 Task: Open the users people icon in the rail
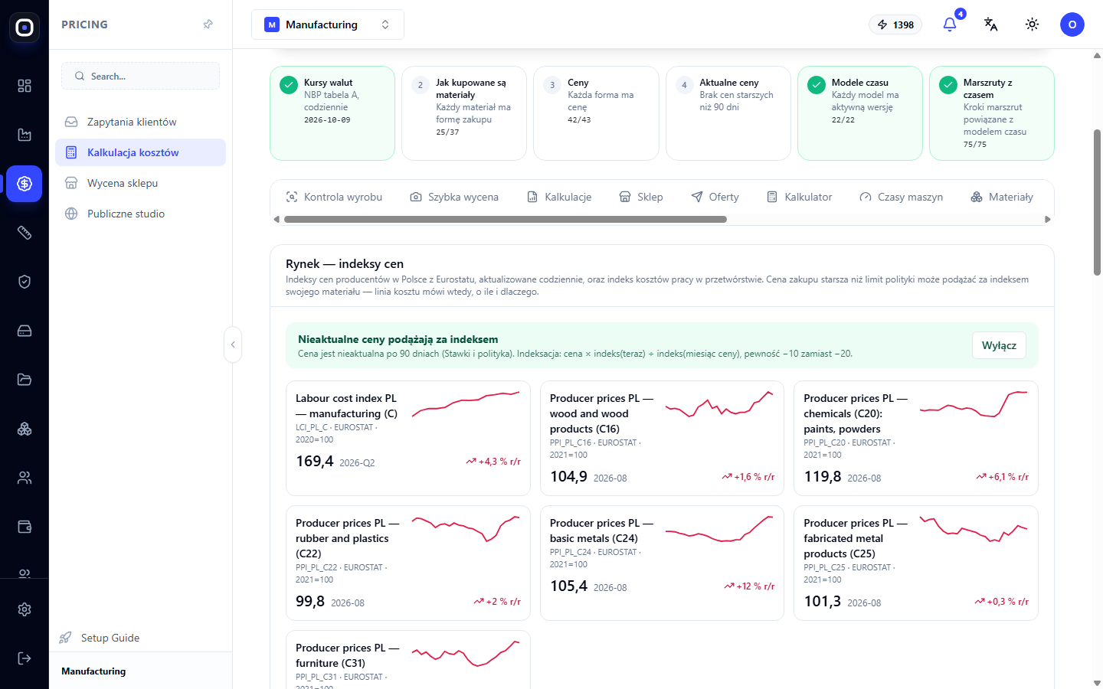coord(25,478)
